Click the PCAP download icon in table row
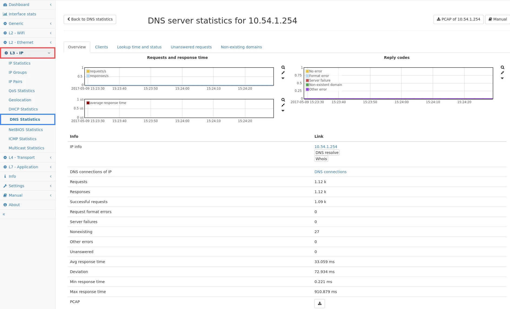This screenshot has height=309, width=510. click(x=320, y=303)
